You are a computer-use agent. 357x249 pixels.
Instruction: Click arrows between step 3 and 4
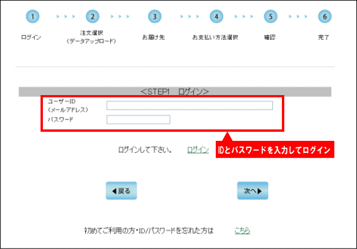(190, 17)
